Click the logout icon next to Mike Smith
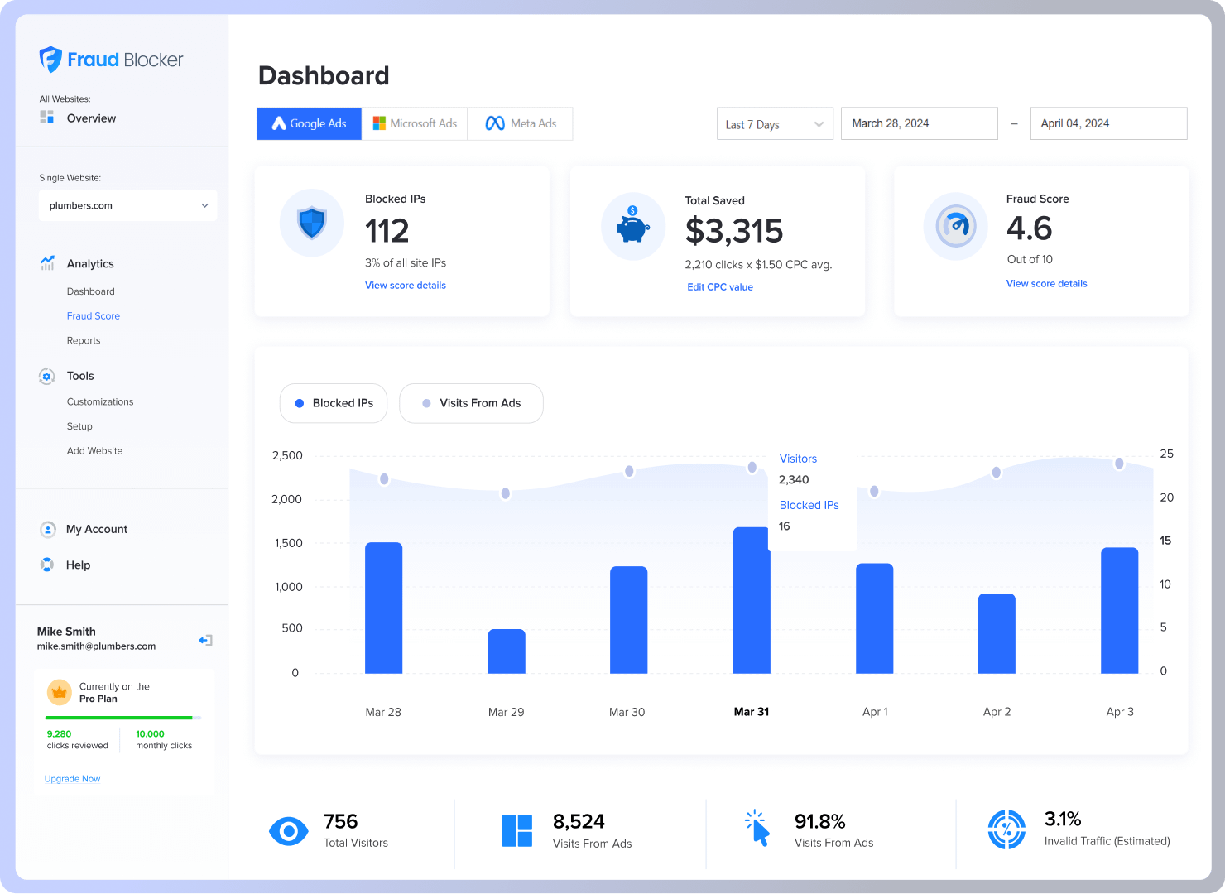Image resolution: width=1225 pixels, height=894 pixels. point(205,639)
